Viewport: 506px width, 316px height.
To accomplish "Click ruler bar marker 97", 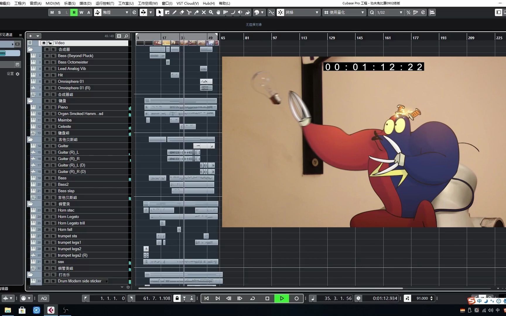I will 275,38.
